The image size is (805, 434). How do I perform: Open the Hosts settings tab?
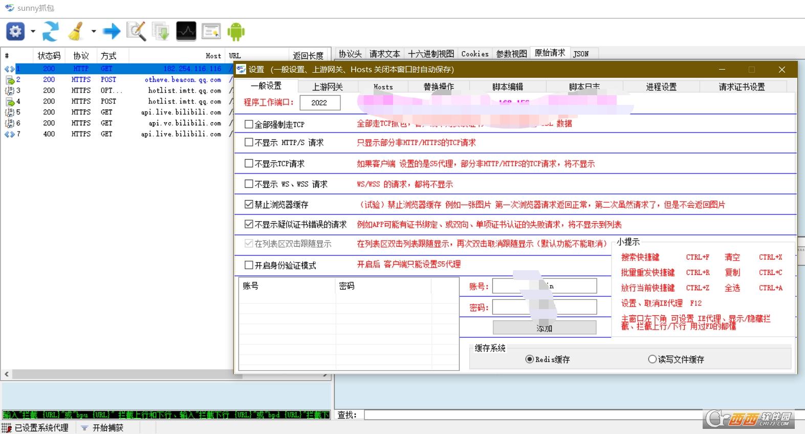click(383, 87)
